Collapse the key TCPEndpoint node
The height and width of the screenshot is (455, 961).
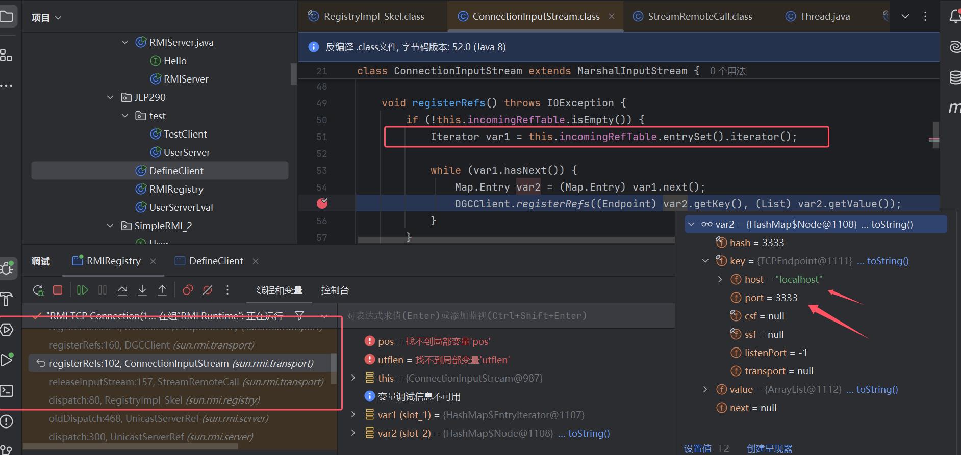(x=705, y=261)
